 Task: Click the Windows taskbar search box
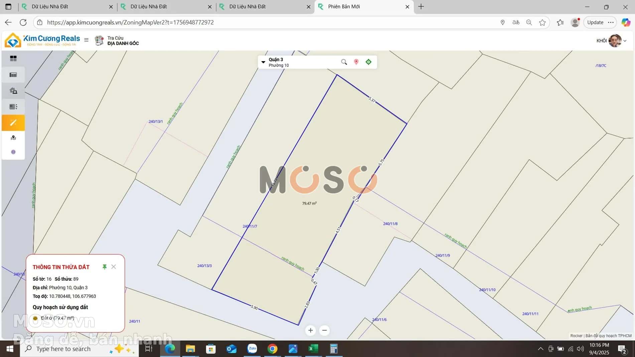pyautogui.click(x=80, y=349)
